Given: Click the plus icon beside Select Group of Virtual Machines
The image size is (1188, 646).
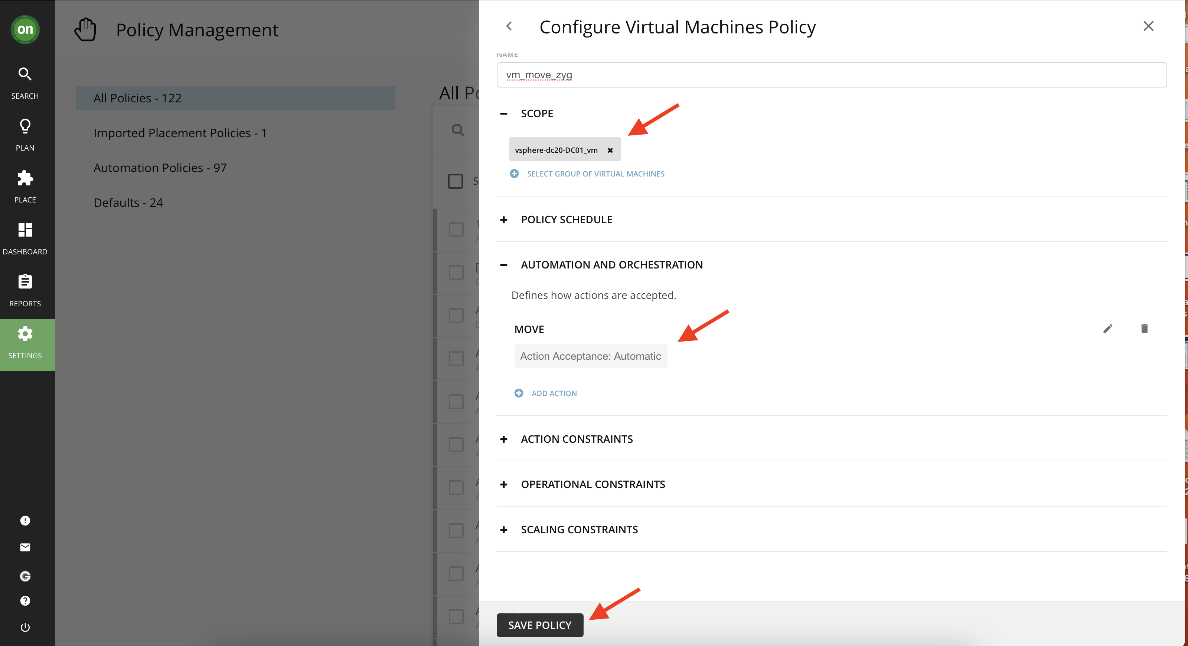Looking at the screenshot, I should click(514, 174).
